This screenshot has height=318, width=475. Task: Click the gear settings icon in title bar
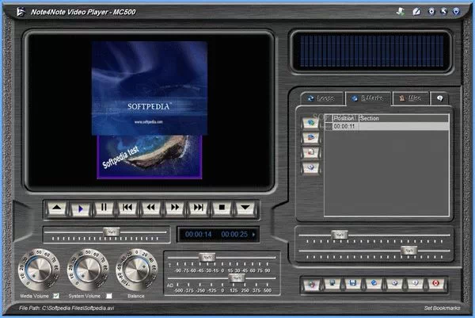[431, 11]
